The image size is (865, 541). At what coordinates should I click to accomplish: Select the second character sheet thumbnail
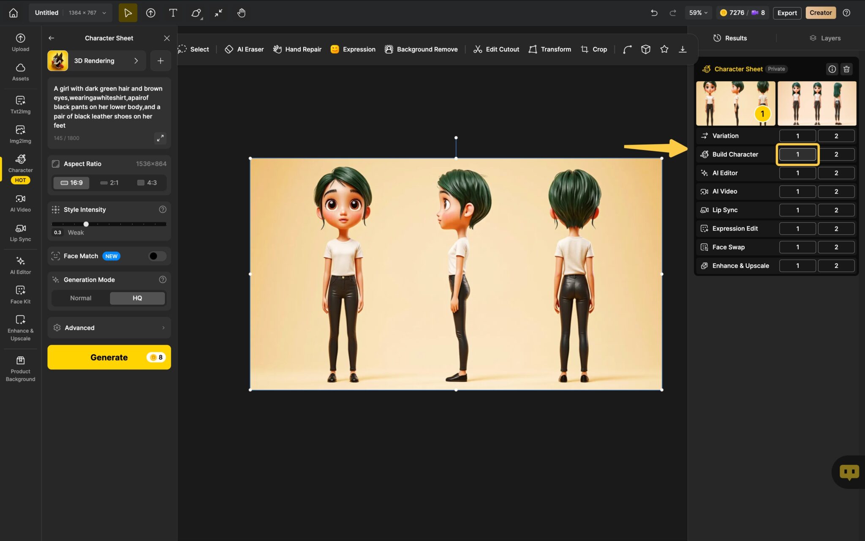pos(816,103)
